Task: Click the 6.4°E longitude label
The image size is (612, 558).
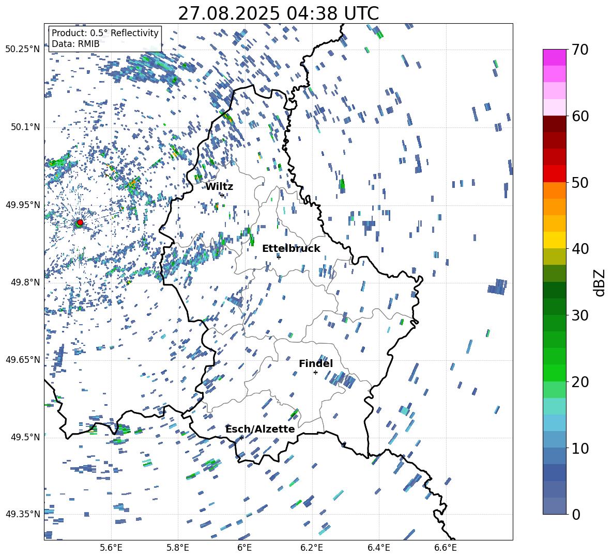Action: pyautogui.click(x=378, y=548)
